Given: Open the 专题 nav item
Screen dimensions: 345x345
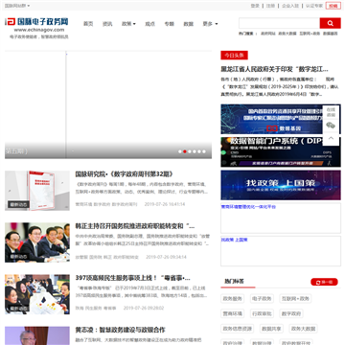Looking at the screenshot, I should coord(169,24).
